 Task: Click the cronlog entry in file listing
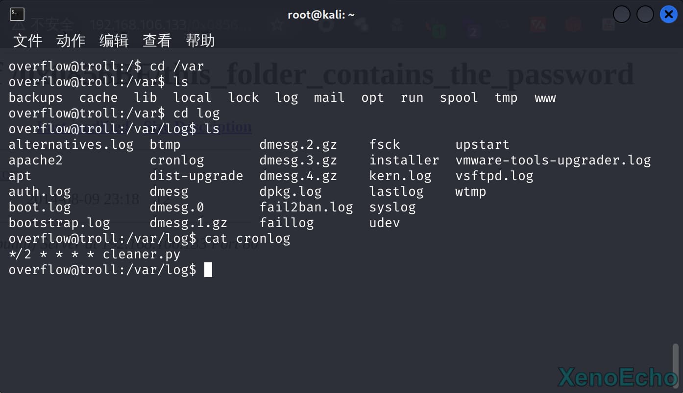coord(177,160)
